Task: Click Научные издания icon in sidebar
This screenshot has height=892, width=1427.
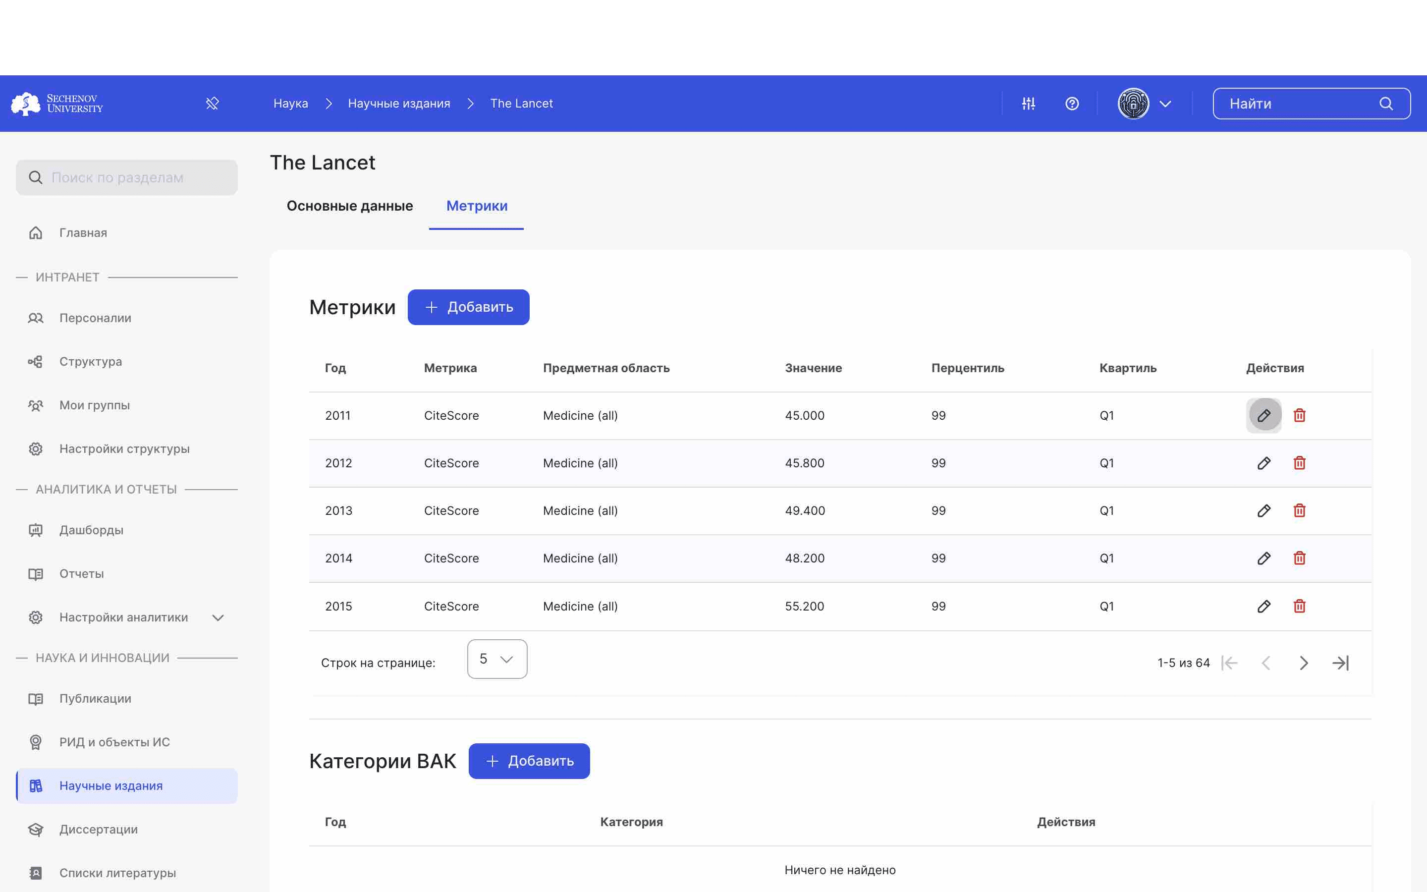Action: point(35,786)
